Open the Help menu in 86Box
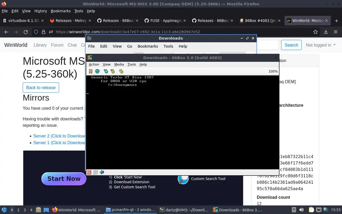 [143, 64]
